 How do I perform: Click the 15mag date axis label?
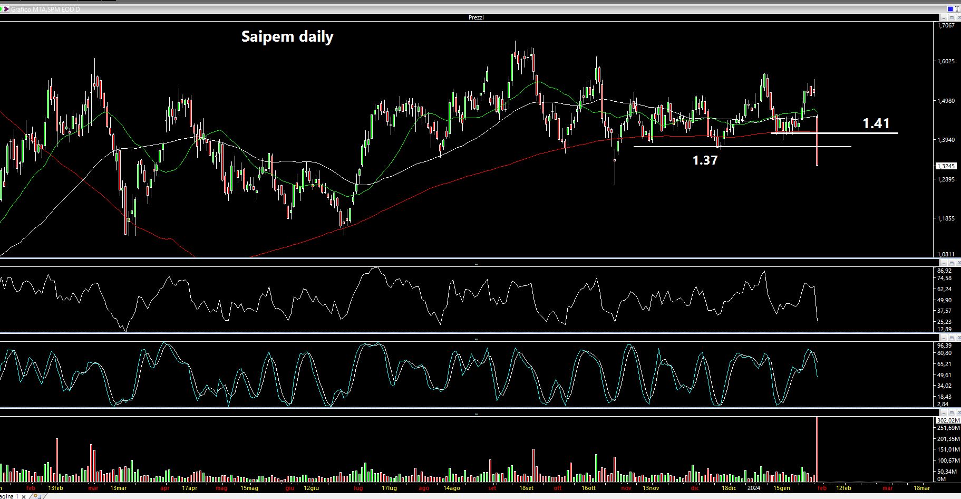pyautogui.click(x=249, y=488)
